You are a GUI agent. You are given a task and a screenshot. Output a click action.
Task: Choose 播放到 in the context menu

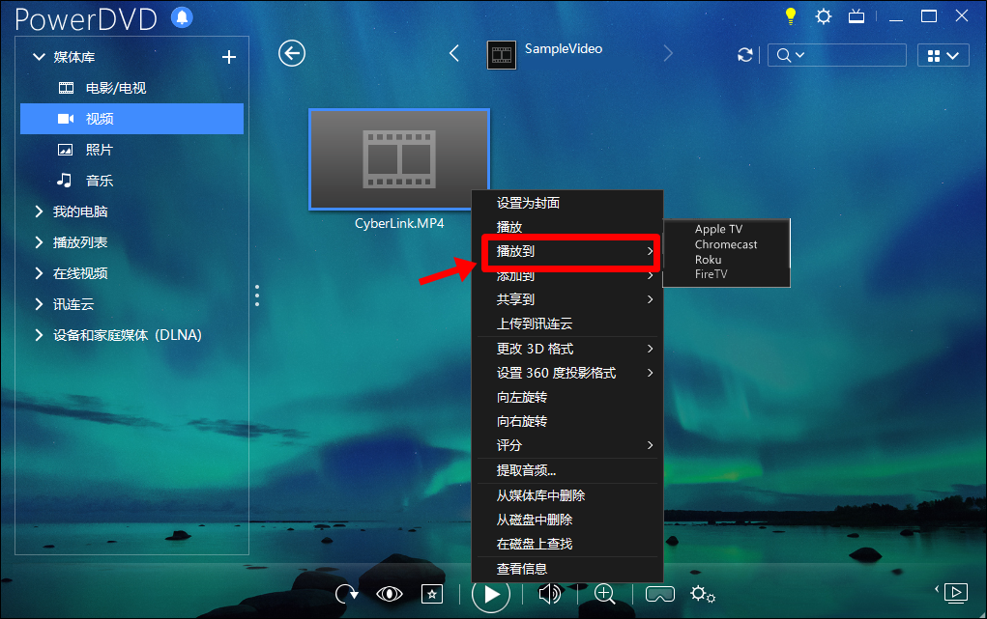(x=570, y=252)
